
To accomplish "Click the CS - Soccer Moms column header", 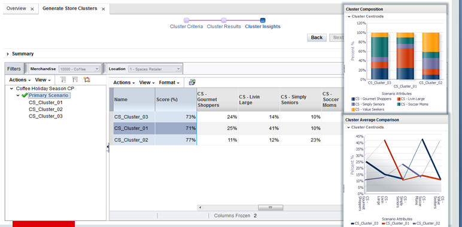I will [333, 99].
